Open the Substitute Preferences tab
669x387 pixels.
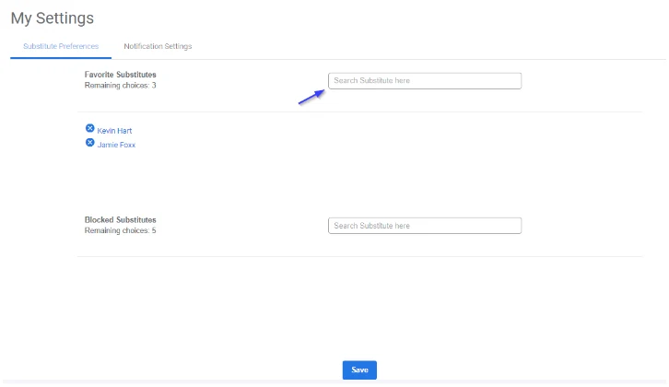pyautogui.click(x=60, y=46)
